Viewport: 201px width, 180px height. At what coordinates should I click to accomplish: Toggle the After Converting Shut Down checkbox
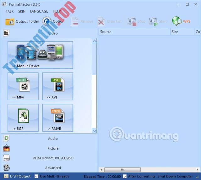[x=125, y=176]
